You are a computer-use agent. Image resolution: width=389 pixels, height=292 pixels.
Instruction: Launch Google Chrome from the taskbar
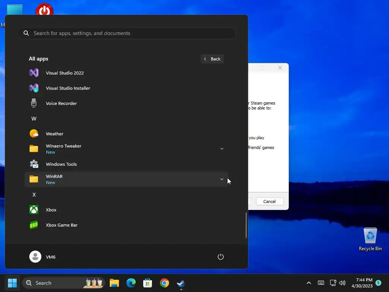click(164, 283)
